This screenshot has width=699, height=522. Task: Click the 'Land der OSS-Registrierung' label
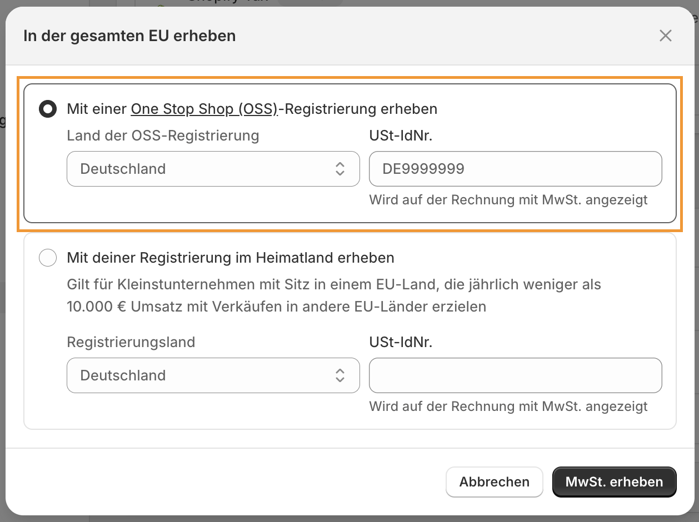163,135
